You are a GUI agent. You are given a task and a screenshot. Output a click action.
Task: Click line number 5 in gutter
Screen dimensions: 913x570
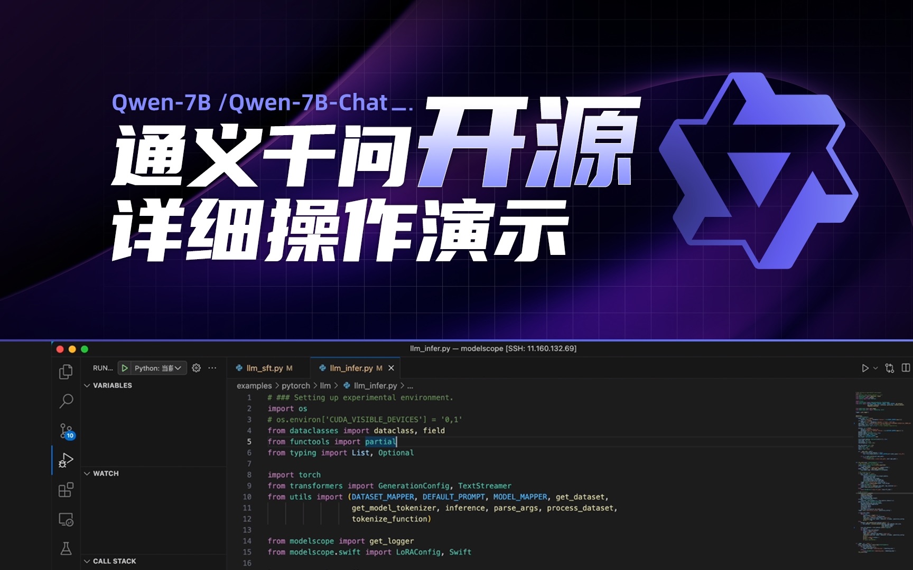click(x=249, y=442)
